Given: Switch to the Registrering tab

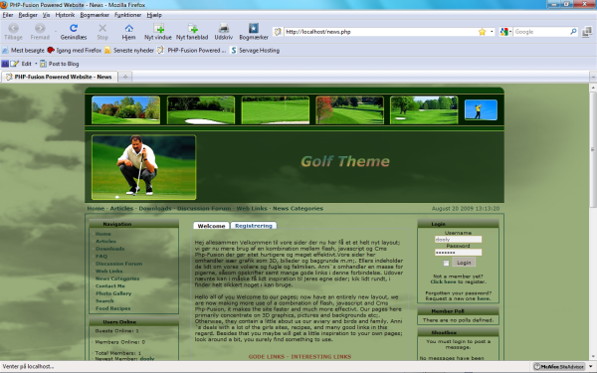Looking at the screenshot, I should (254, 226).
